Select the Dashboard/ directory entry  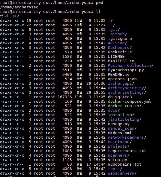pyautogui.click(x=120, y=48)
